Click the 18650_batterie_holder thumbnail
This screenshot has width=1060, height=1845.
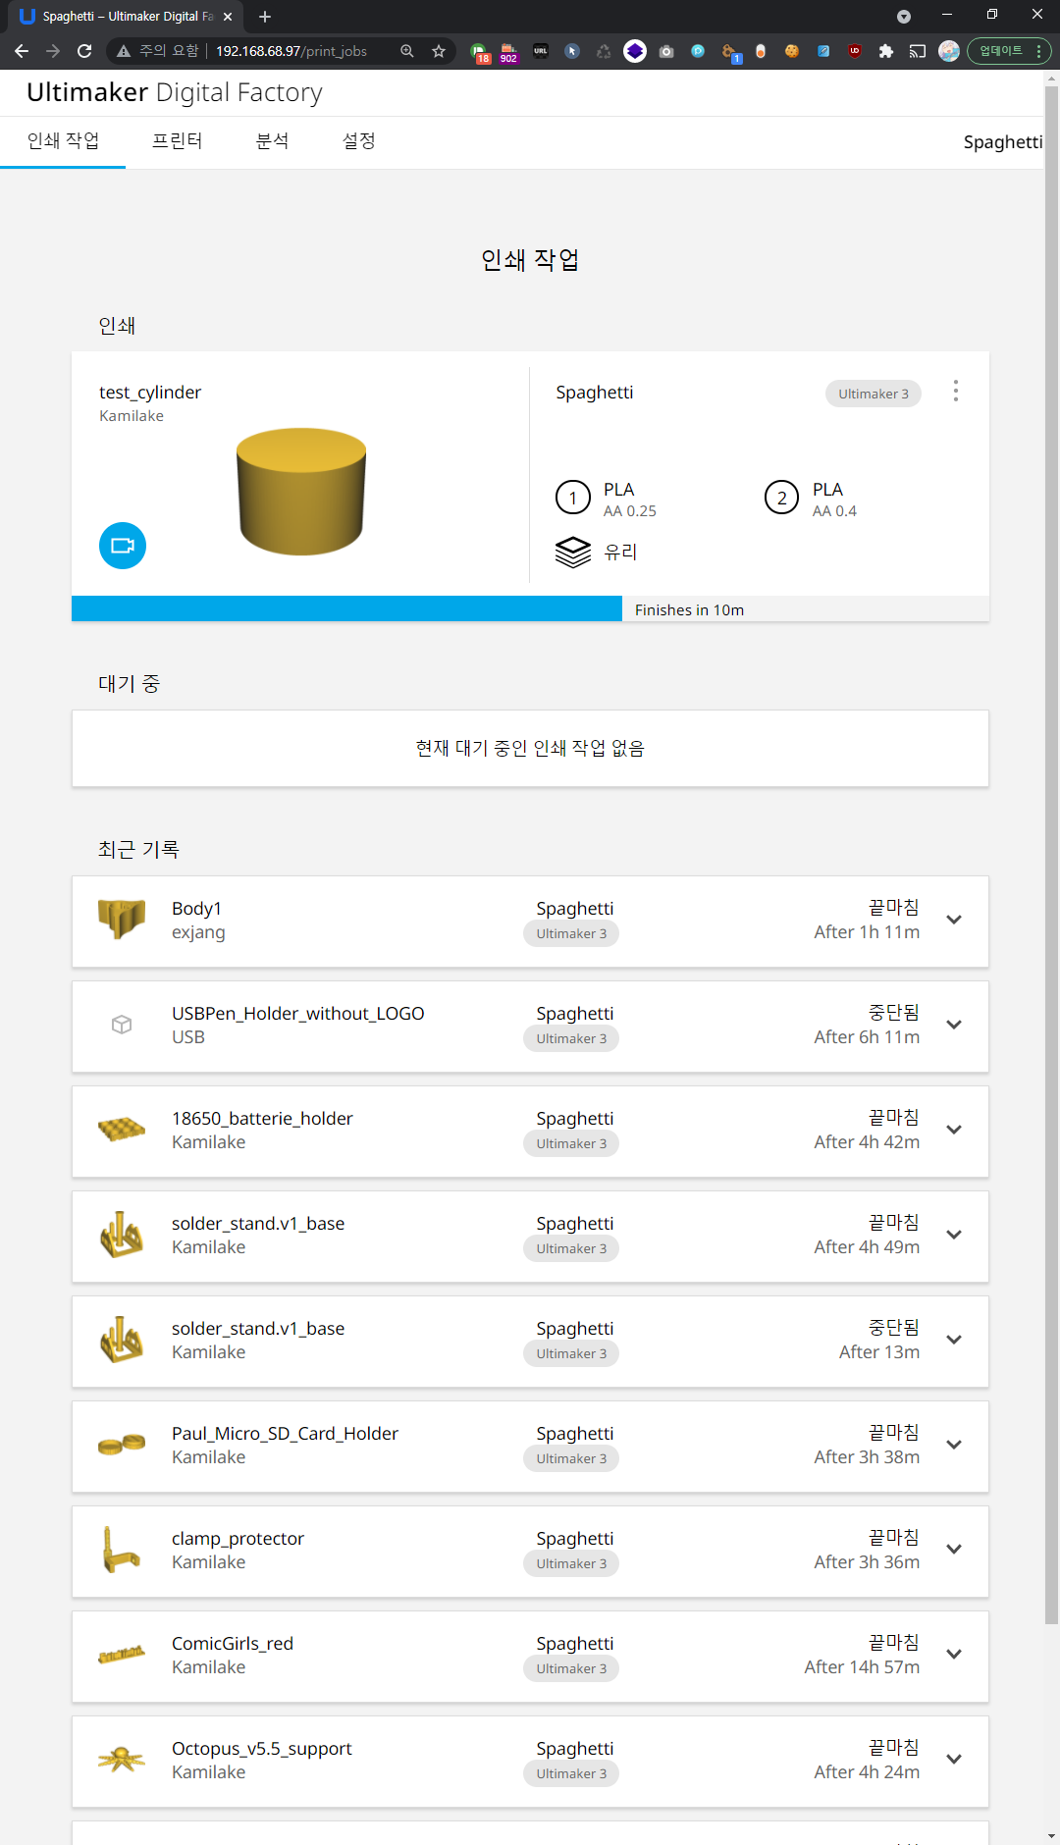point(122,1130)
